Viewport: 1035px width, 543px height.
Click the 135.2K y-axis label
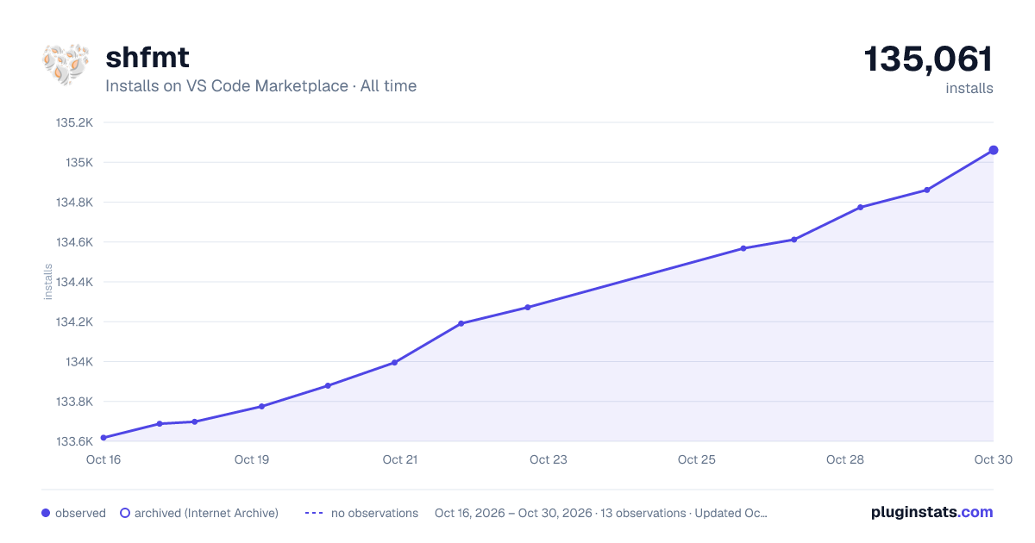74,122
